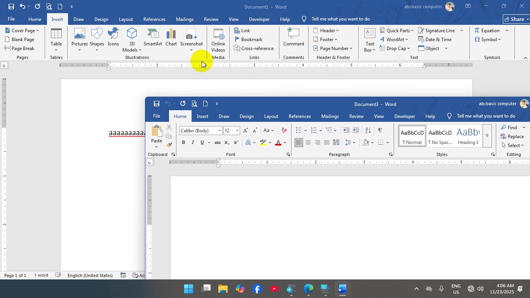Open the Mailings tab in Document1
Image resolution: width=530 pixels, height=298 pixels.
(x=185, y=19)
